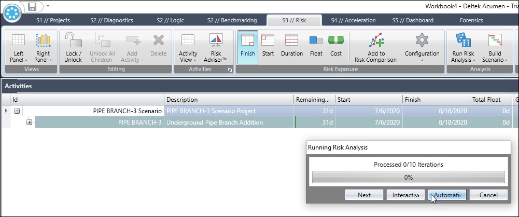Open the Activities group dialog launcher
519x217 pixels.
tap(230, 70)
